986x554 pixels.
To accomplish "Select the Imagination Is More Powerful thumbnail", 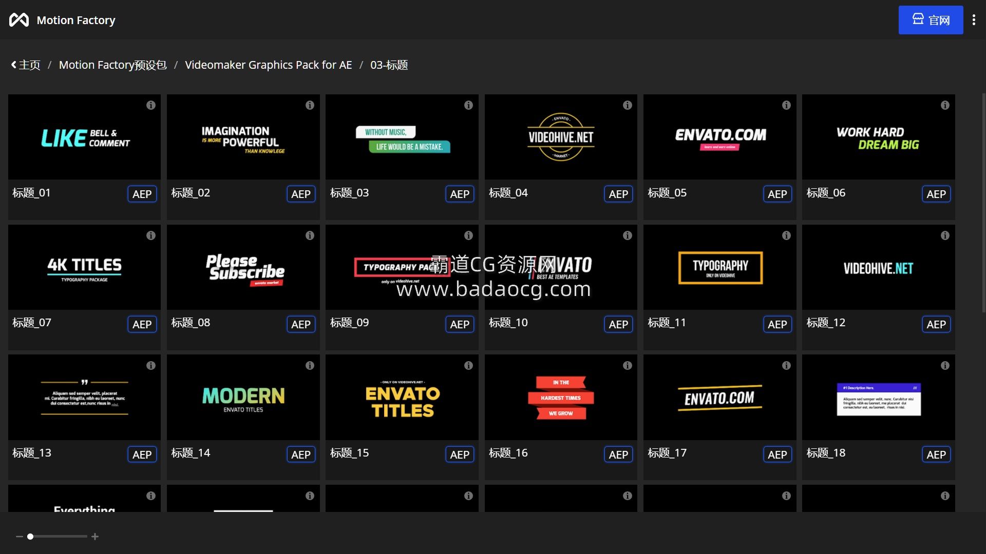I will [243, 137].
